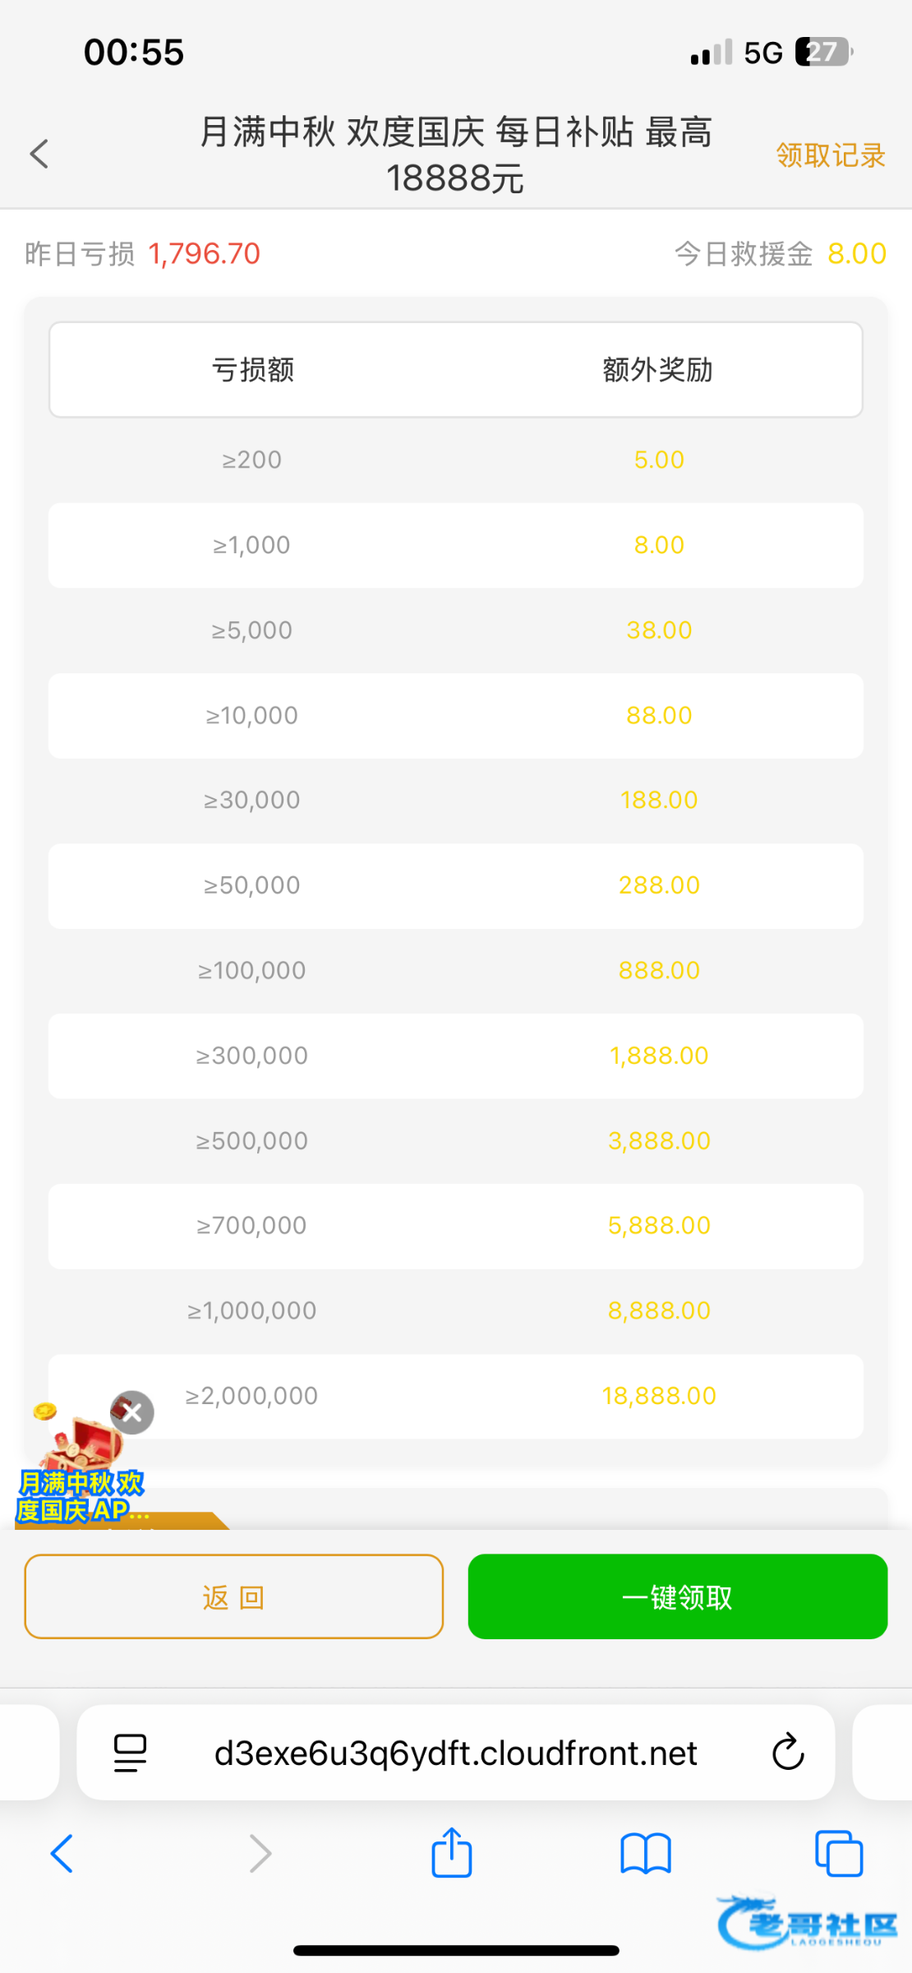Select the ≥2,000,000 tier reward 18,888.00

[658, 1396]
